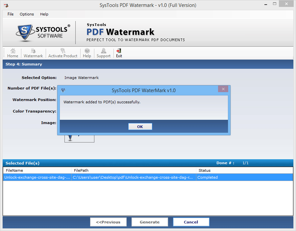Select the Unlock-exchange-cross-site-dag file name cell

pyautogui.click(x=37, y=177)
